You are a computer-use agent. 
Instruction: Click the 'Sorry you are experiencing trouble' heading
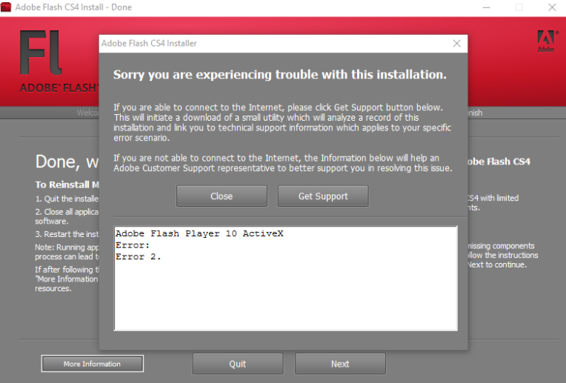(280, 74)
